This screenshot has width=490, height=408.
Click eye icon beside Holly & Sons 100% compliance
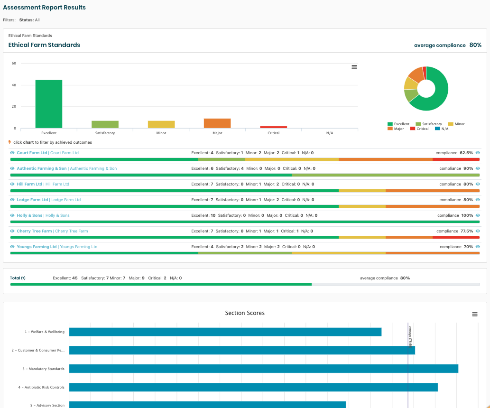pos(478,215)
